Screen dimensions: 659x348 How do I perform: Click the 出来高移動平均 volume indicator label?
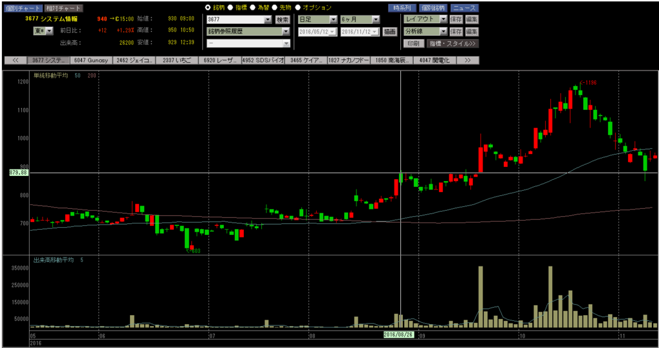[54, 260]
